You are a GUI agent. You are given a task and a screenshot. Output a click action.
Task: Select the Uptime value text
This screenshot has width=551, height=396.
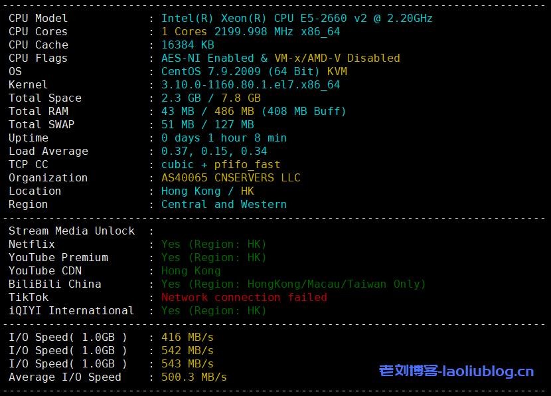(222, 138)
